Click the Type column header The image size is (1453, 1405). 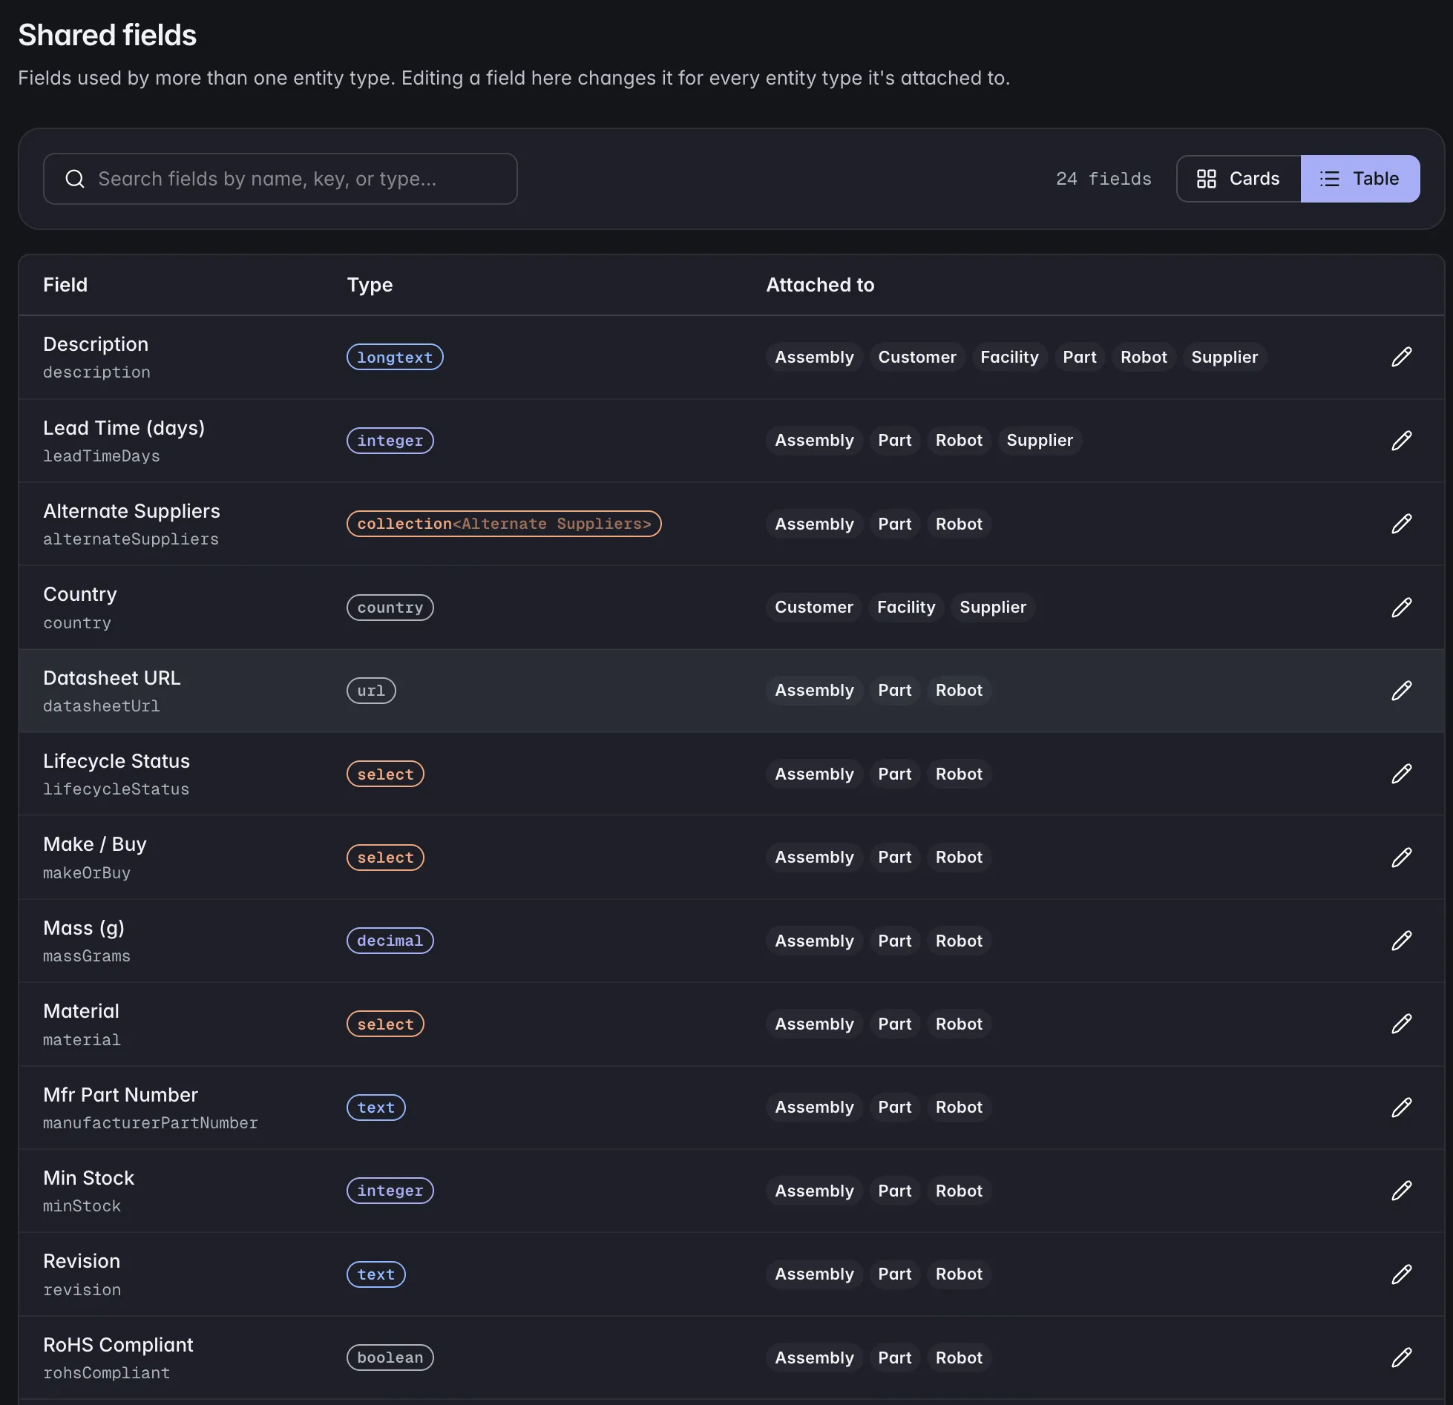370,285
